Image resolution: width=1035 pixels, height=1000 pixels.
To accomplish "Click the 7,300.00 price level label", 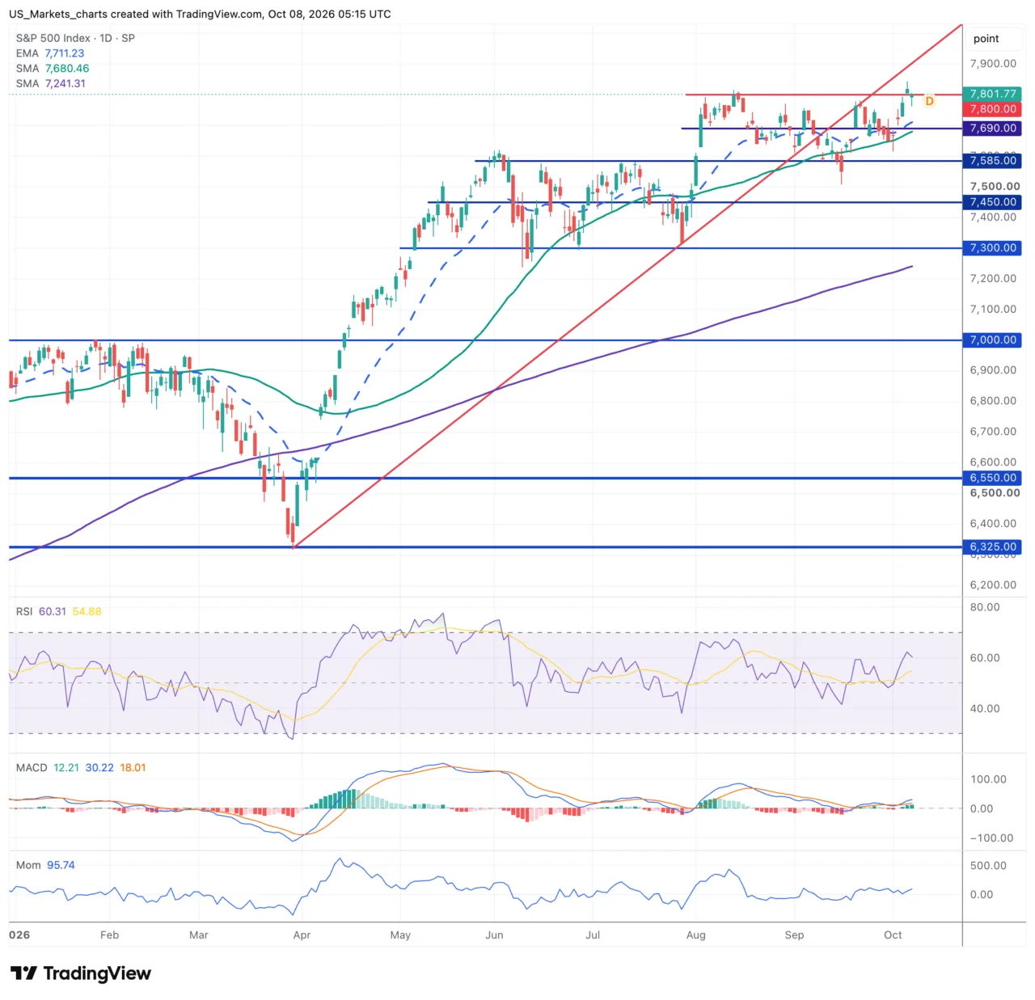I will tap(992, 248).
